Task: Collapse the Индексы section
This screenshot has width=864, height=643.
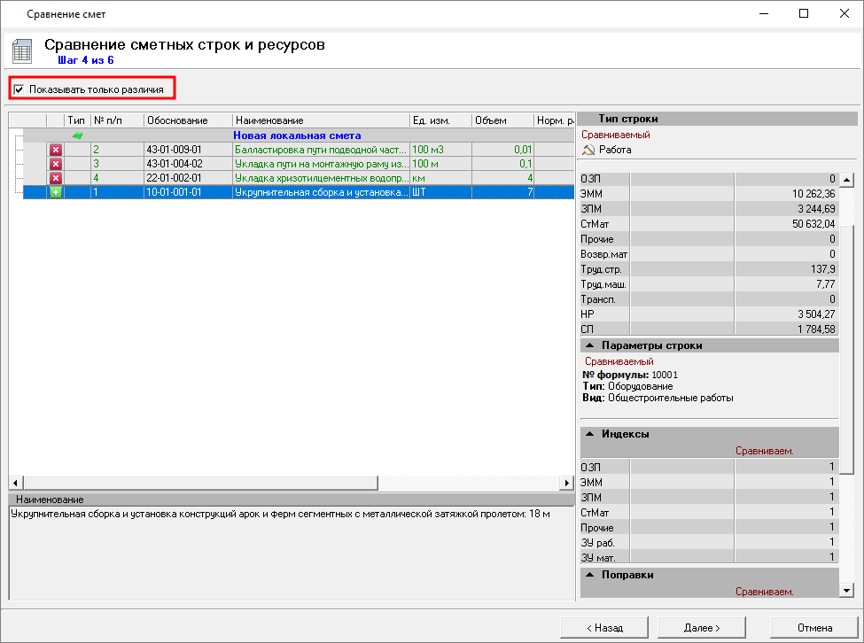Action: pos(589,434)
